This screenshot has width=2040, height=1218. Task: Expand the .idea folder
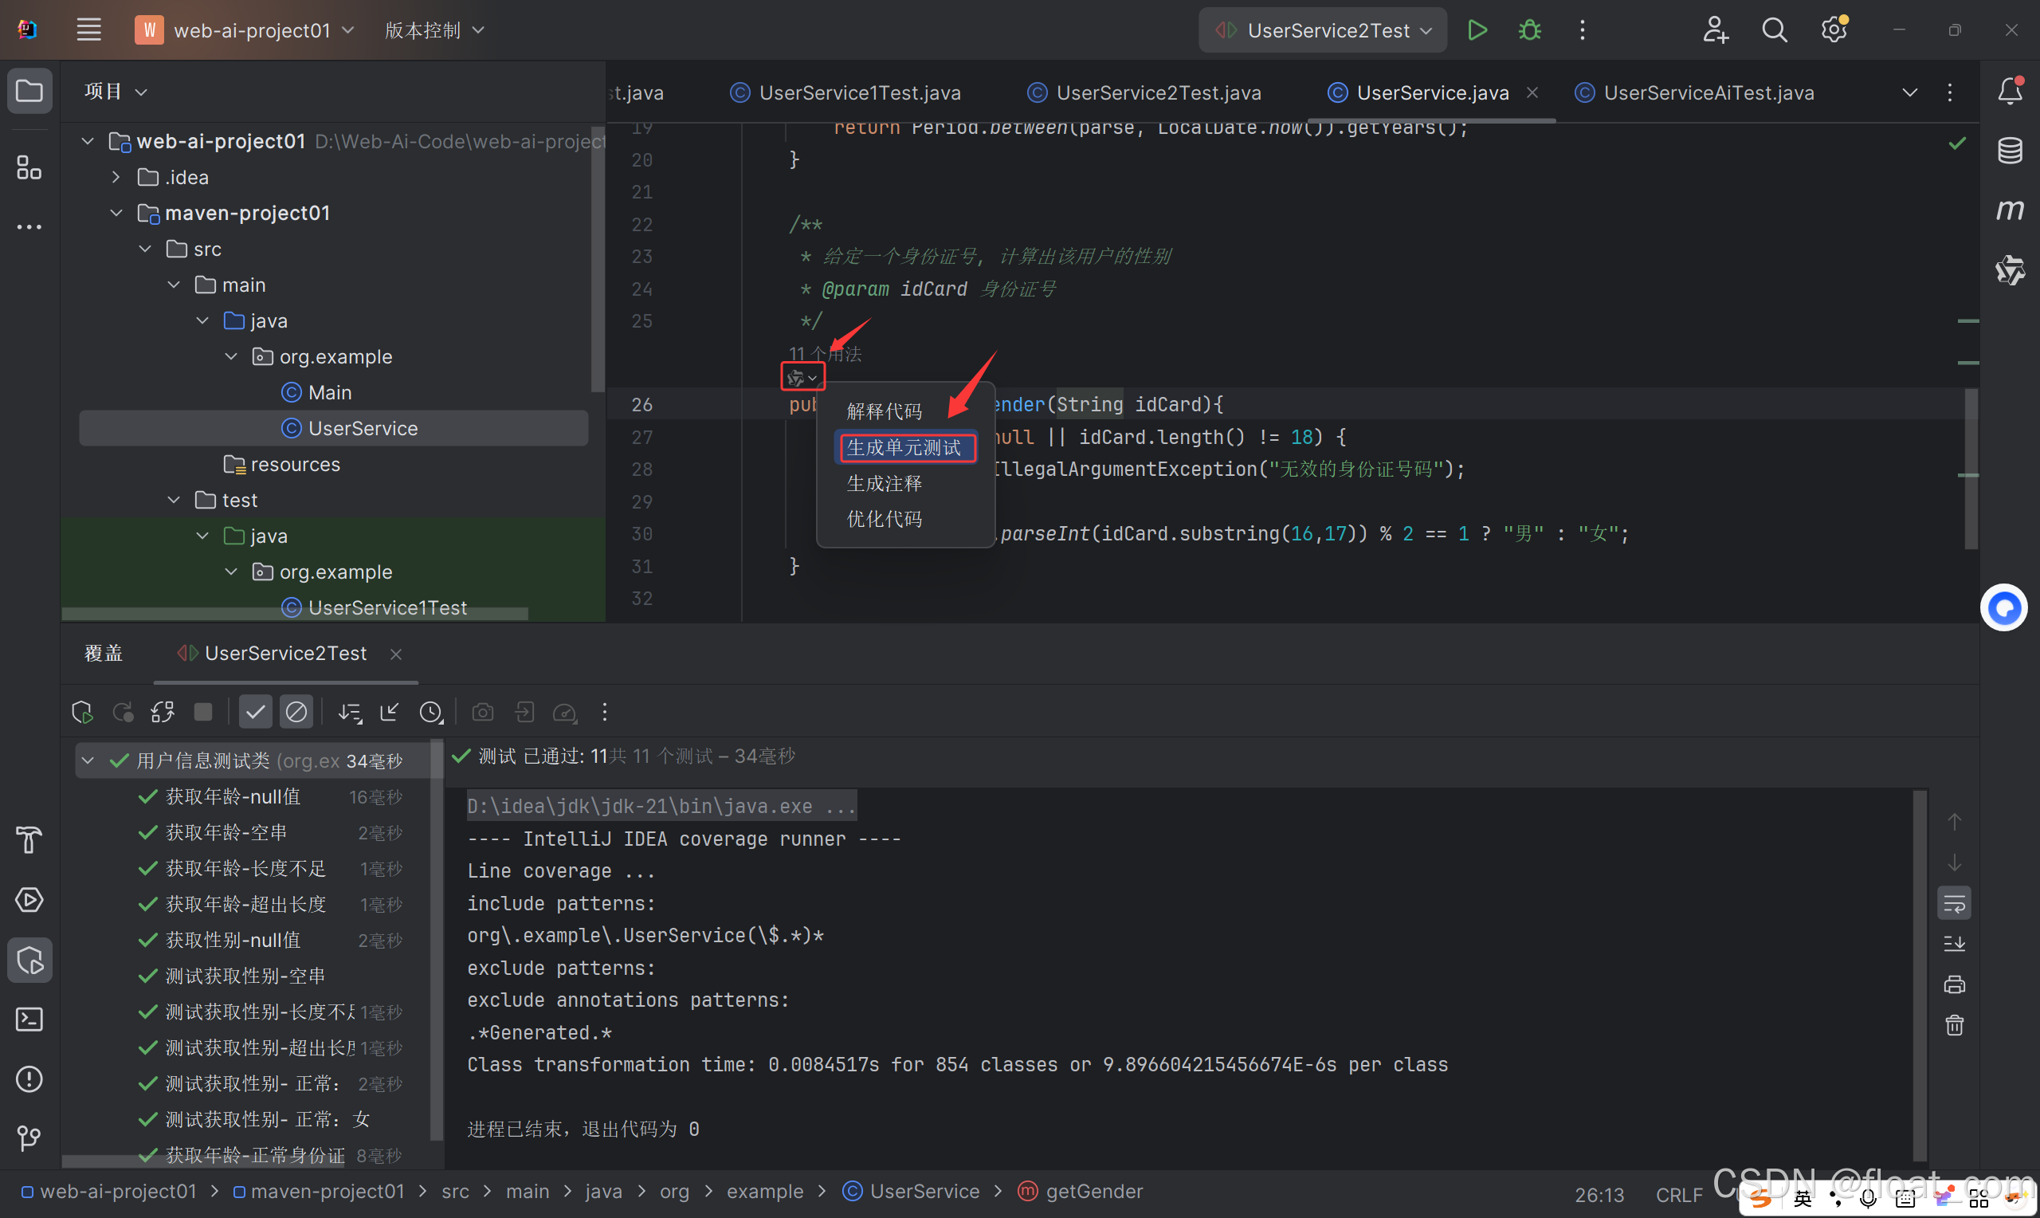[116, 177]
